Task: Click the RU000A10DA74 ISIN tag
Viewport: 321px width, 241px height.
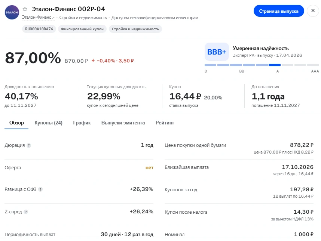Action: pos(39,29)
